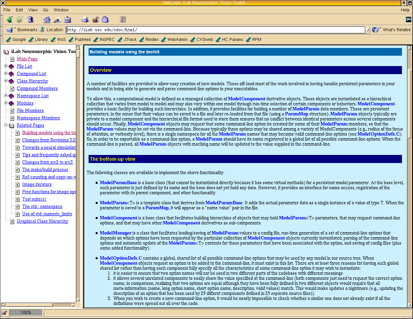413x319 pixels.
Task: Open the File Members link
Action: [30, 110]
